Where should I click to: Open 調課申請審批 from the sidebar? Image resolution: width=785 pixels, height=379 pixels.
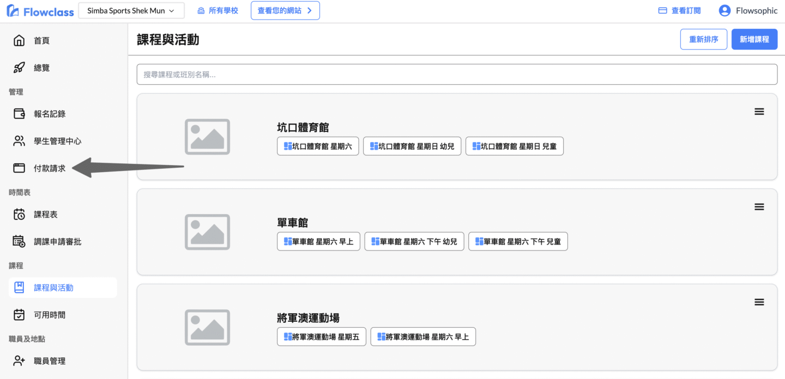pyautogui.click(x=57, y=242)
